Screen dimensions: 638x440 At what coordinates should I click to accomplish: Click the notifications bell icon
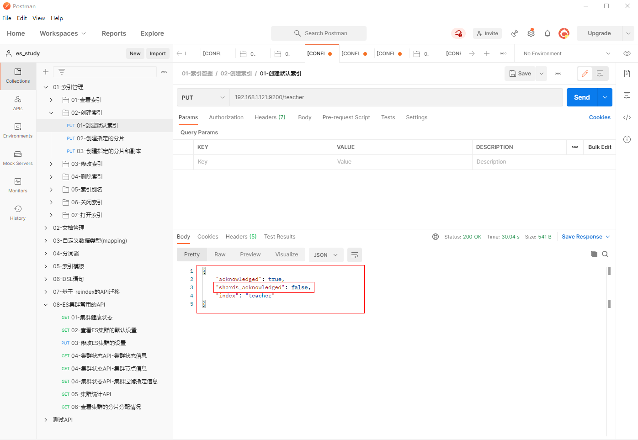tap(547, 33)
